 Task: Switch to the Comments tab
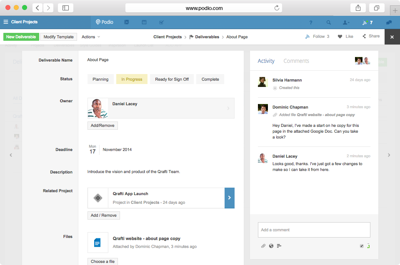pos(296,61)
